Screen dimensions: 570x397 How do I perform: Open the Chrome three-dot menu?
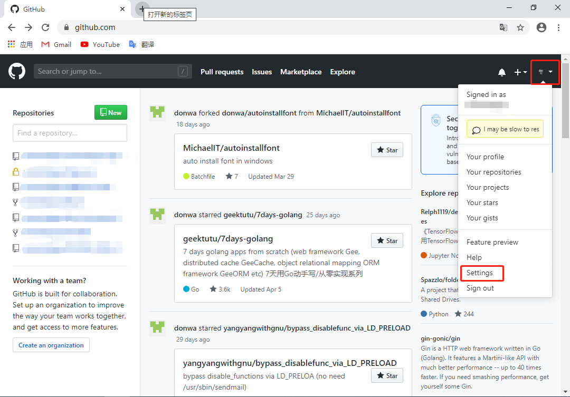point(558,27)
